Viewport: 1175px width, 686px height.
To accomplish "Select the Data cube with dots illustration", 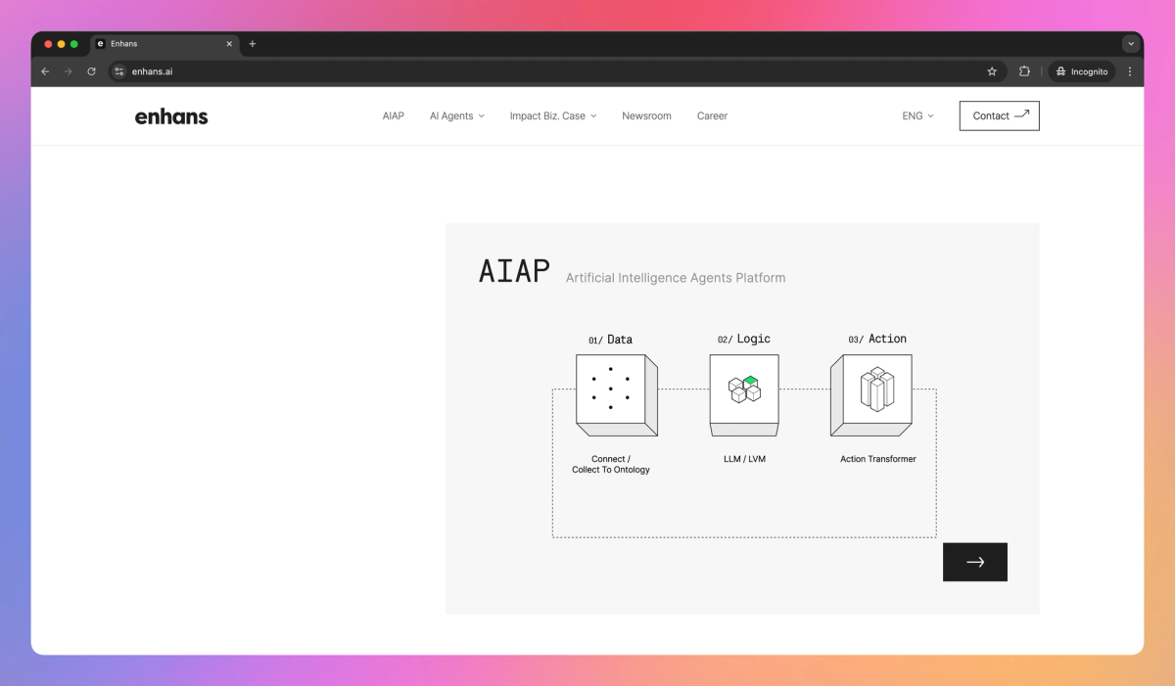I will (616, 395).
